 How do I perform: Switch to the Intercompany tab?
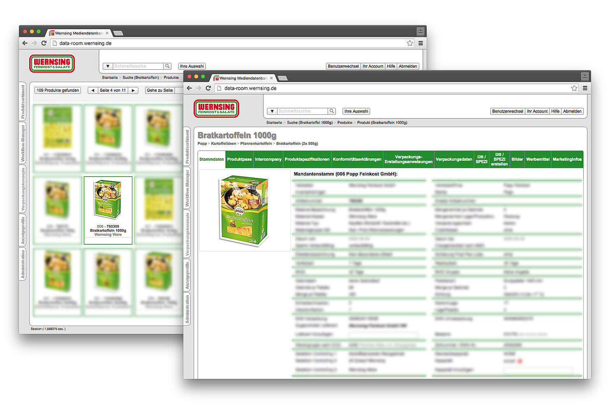click(268, 159)
